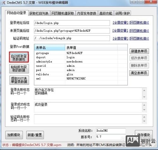Click the 验证码地址 input field
Screen dimensions: 158x150
click(72, 38)
